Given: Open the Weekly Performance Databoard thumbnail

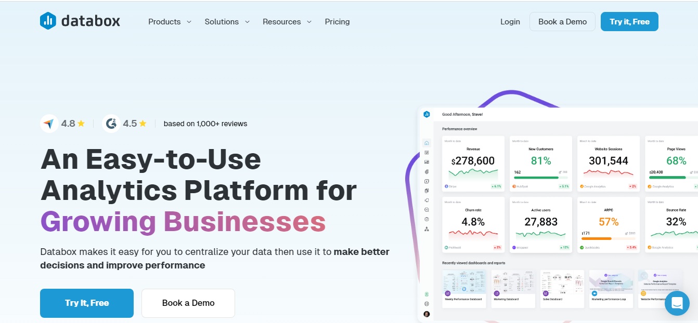Looking at the screenshot, I should (x=464, y=288).
